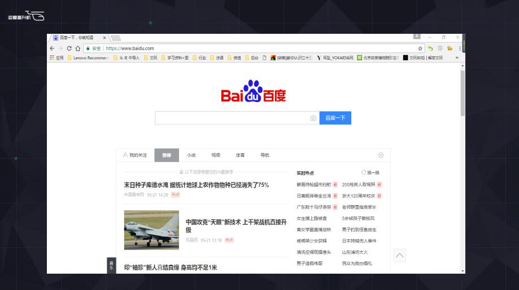The image size is (519, 290).
Task: Click the fighter jet news thumbnail
Action: tap(151, 230)
